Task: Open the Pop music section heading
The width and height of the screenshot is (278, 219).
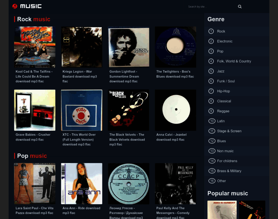Action: [x=32, y=156]
